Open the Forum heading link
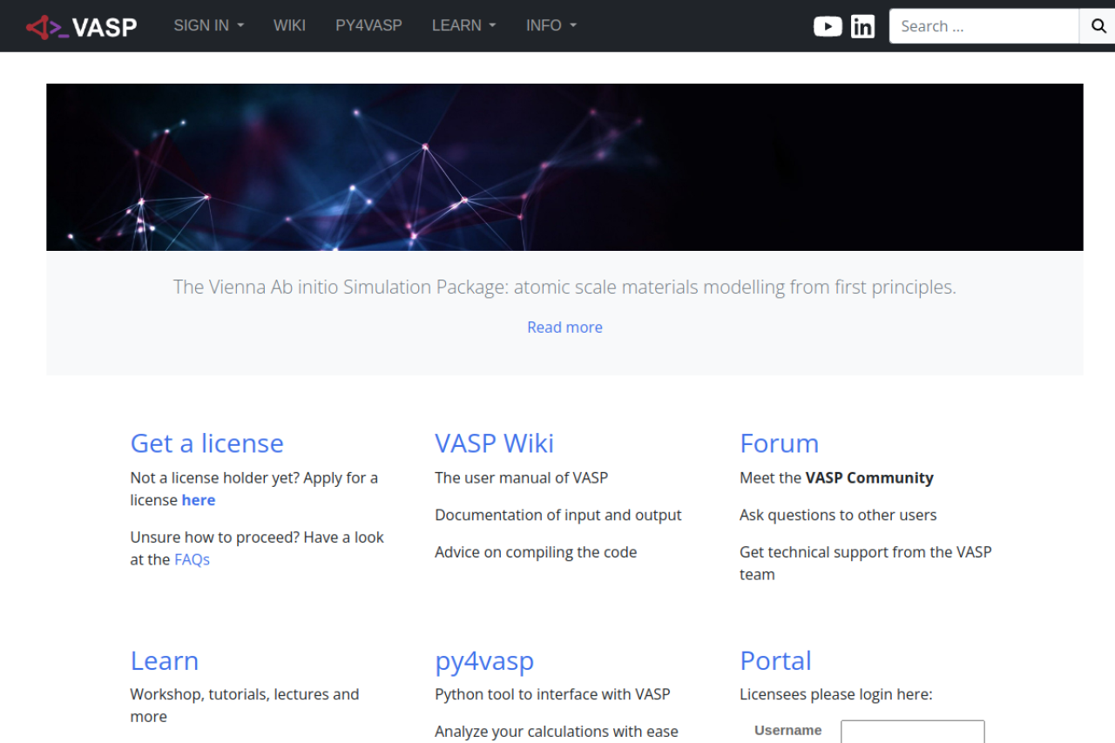The height and width of the screenshot is (743, 1115). [780, 443]
